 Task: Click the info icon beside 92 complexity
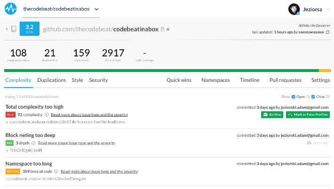point(47,115)
